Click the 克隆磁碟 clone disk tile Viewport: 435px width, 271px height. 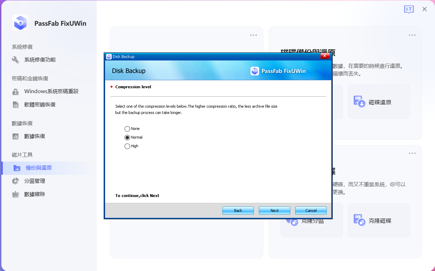click(378, 220)
